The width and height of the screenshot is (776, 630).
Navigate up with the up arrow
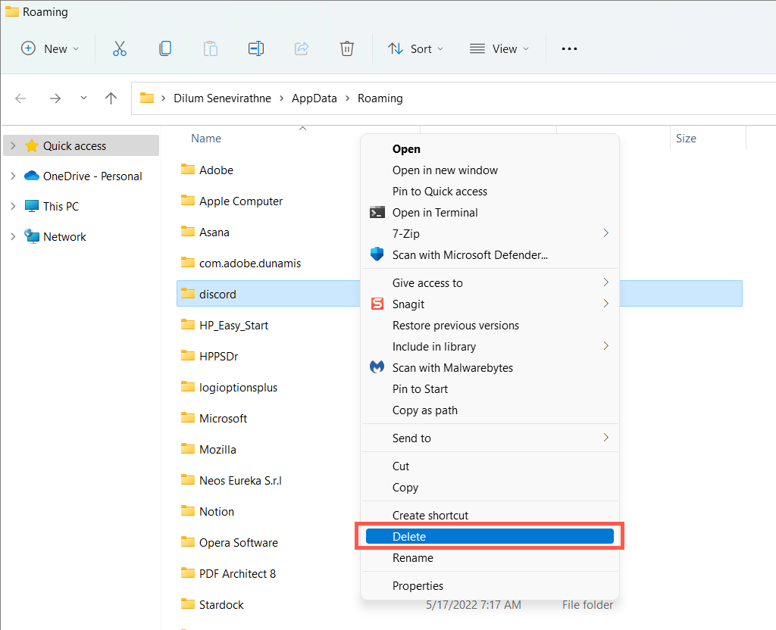coord(111,98)
